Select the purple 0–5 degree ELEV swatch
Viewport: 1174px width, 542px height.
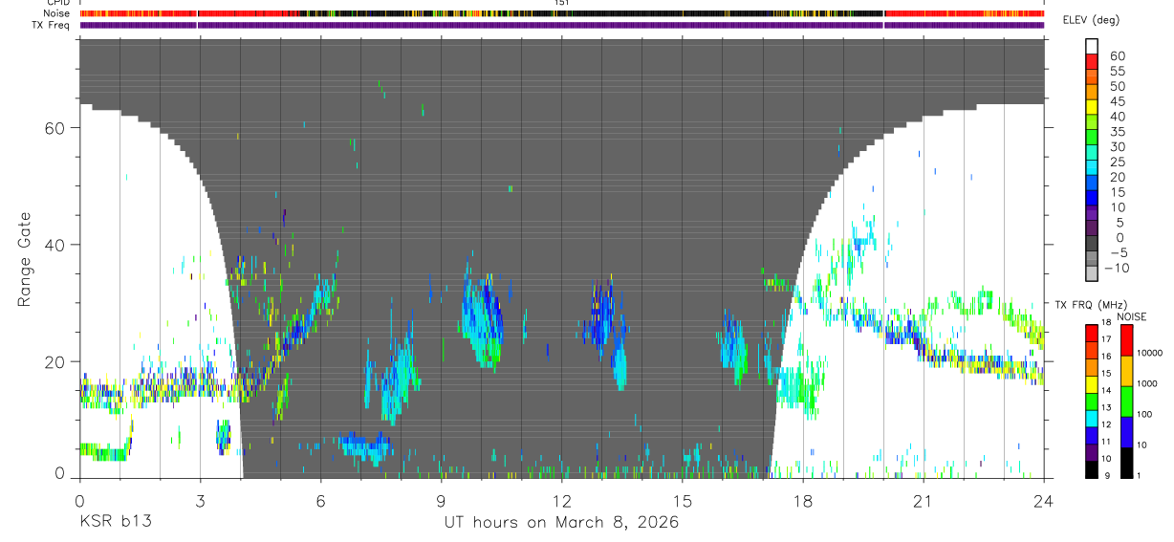1092,226
